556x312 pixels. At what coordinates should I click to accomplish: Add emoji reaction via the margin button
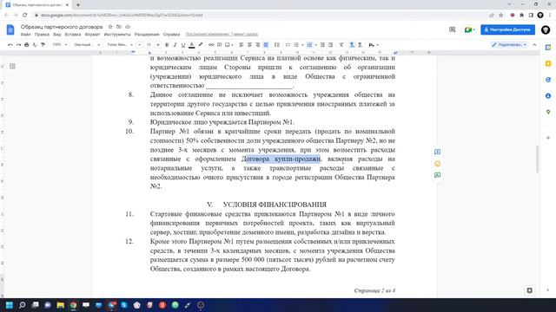tap(437, 164)
